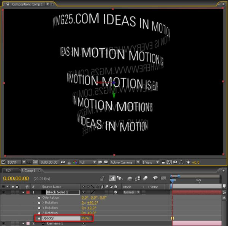The height and width of the screenshot is (226, 228).
Task: Toggle the viewer lock icon in composition panel
Action: tap(8, 4)
